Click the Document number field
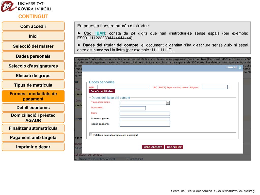The height and width of the screenshot is (195, 260). click(133, 108)
